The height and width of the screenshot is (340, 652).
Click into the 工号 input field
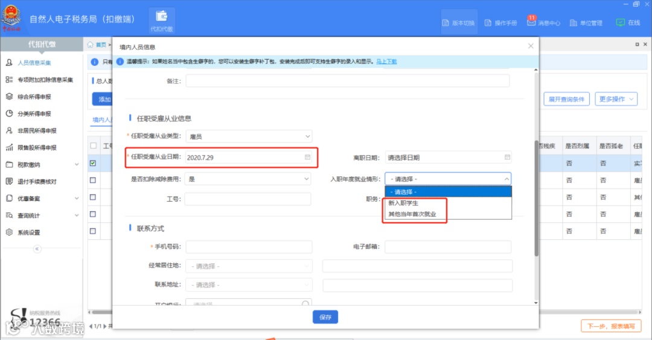248,199
